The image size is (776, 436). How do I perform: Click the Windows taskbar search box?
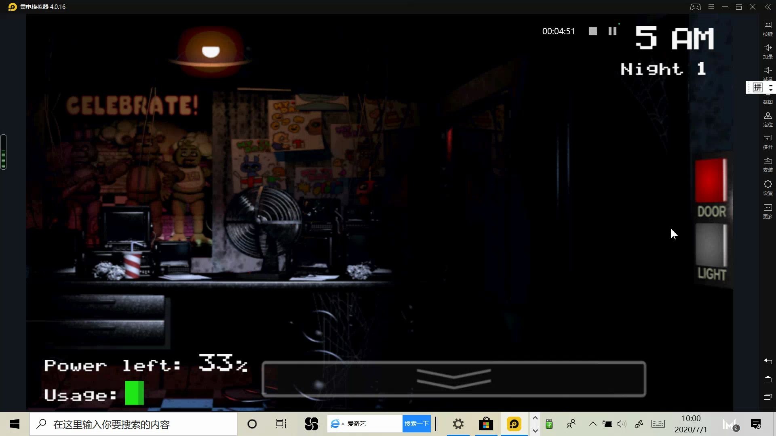133,424
